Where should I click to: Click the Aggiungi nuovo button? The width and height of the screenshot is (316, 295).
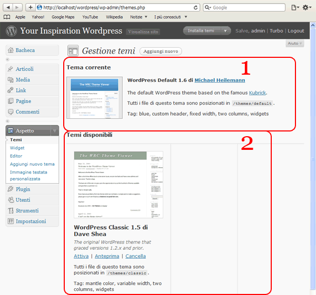[161, 51]
